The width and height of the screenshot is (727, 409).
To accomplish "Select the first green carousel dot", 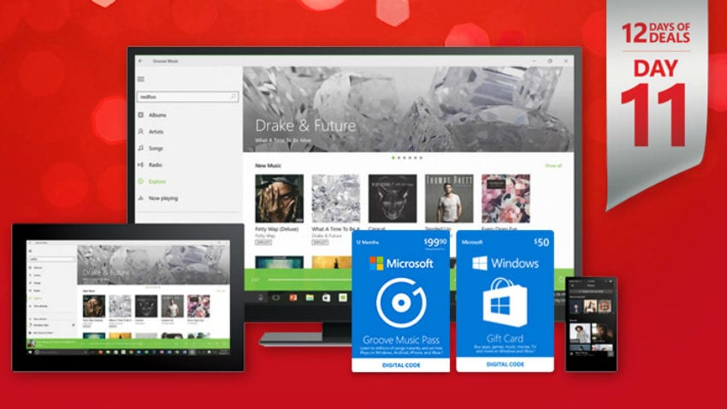I will 393,157.
